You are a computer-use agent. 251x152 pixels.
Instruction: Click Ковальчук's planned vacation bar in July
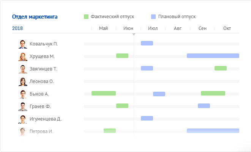tap(147, 43)
